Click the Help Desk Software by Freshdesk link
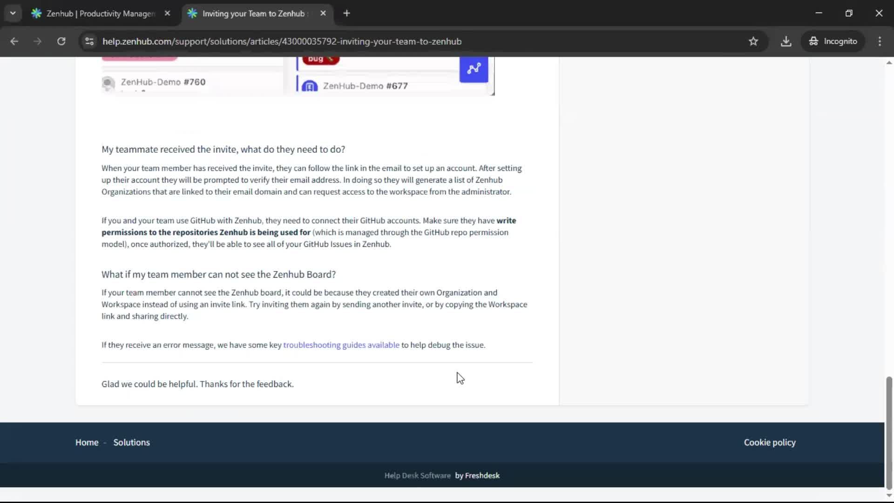894x503 pixels. 441,475
